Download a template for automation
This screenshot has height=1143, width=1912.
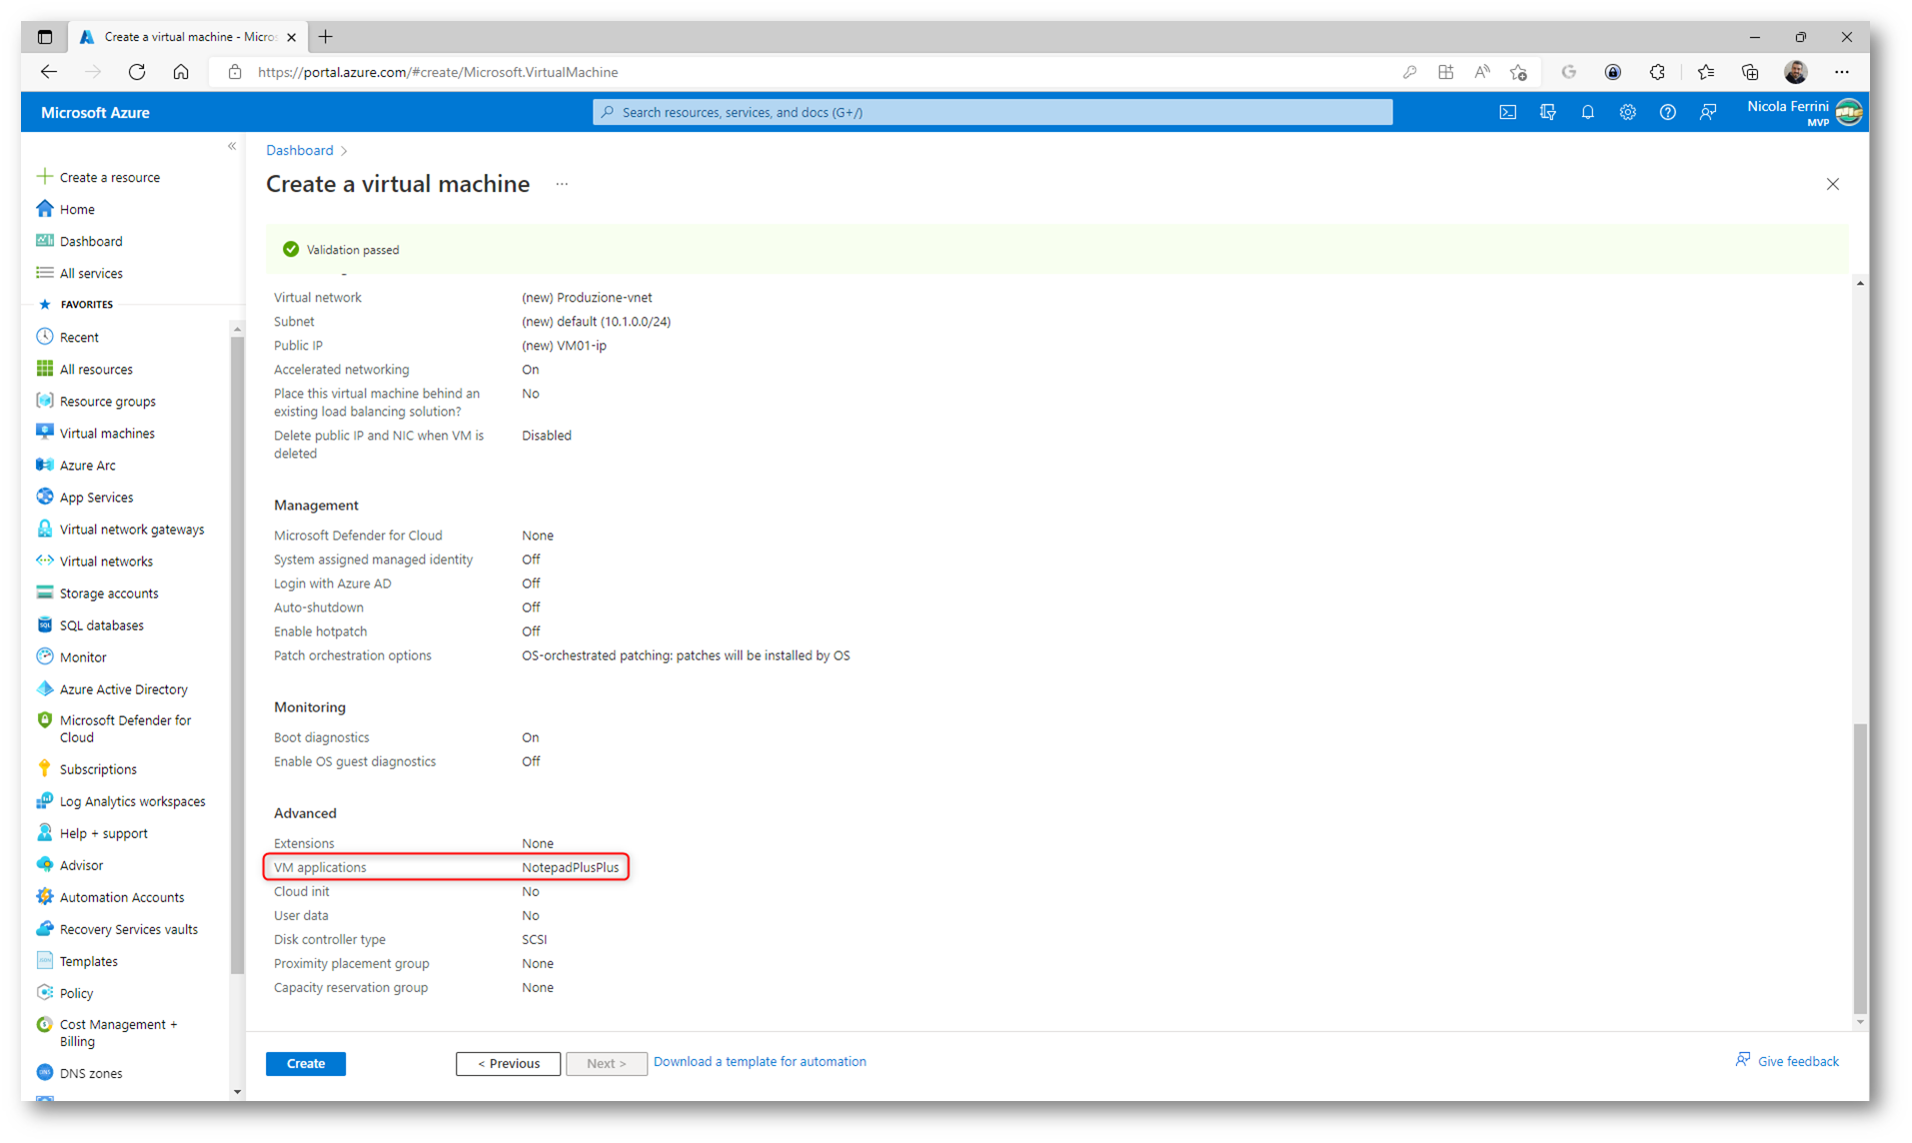click(760, 1061)
